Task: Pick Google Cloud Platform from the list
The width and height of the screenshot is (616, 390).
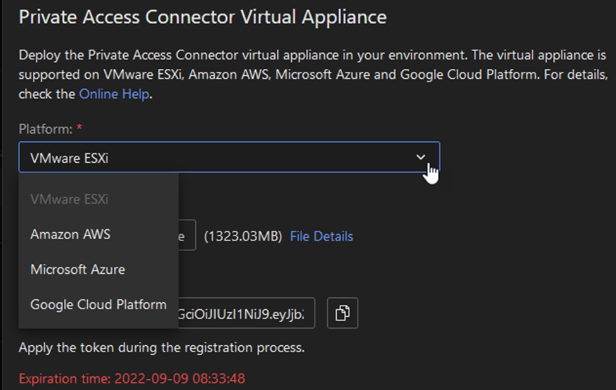Action: pos(98,304)
